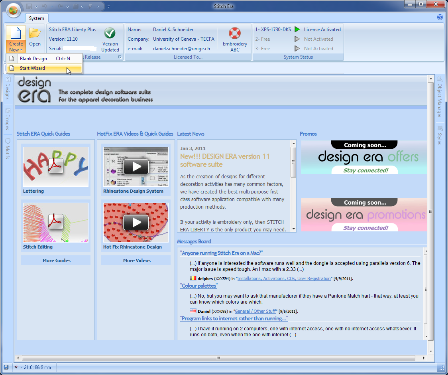Open the Help question mark icon
The image size is (448, 375).
point(440,17)
